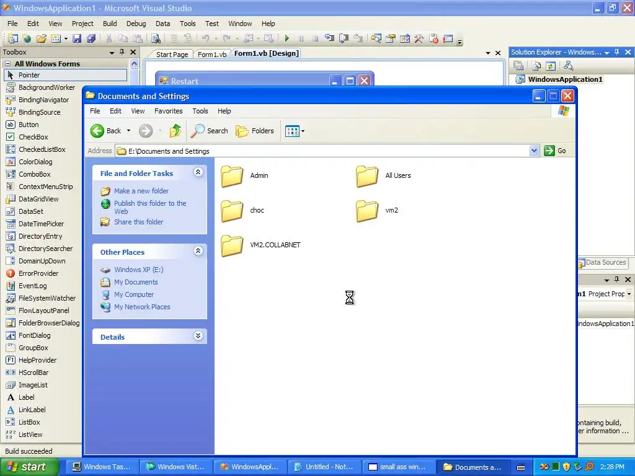Screen dimensions: 635x476
Task: Switch to Untitled - Notepad taskbar button
Action: tap(324, 467)
